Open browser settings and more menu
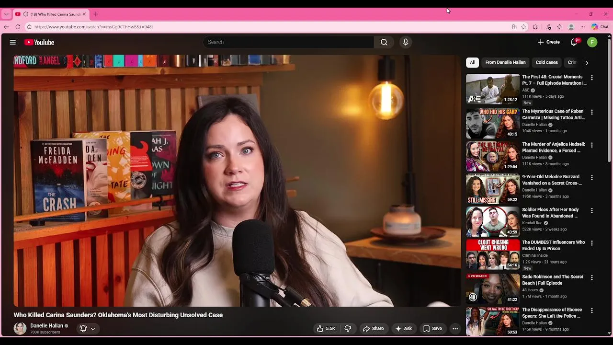Image resolution: width=613 pixels, height=345 pixels. 582,27
